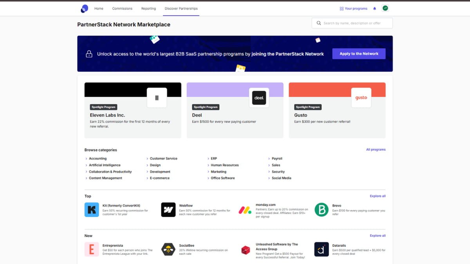Click the PartnerStack logo icon

coord(84,9)
